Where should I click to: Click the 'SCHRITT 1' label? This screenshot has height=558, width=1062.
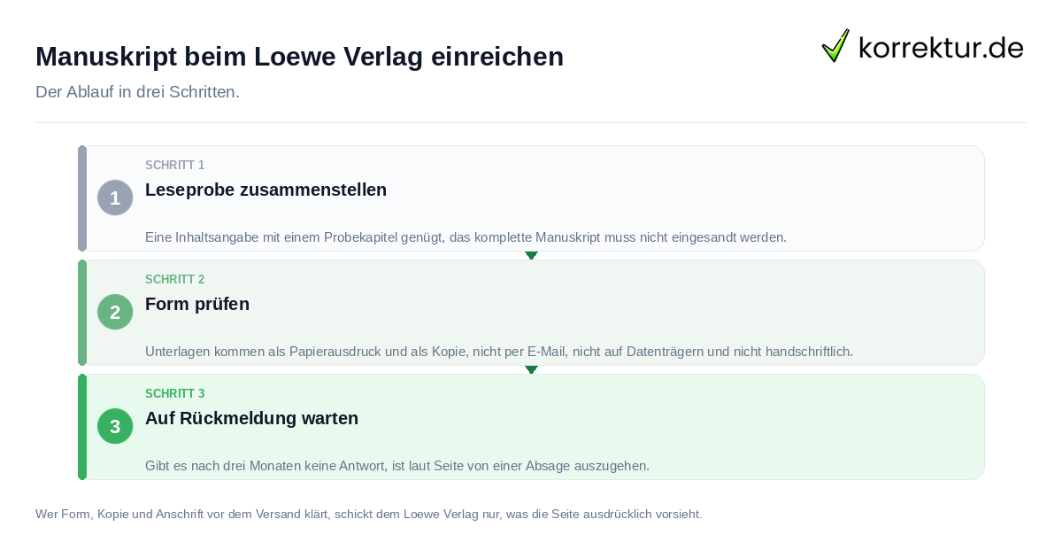[174, 166]
